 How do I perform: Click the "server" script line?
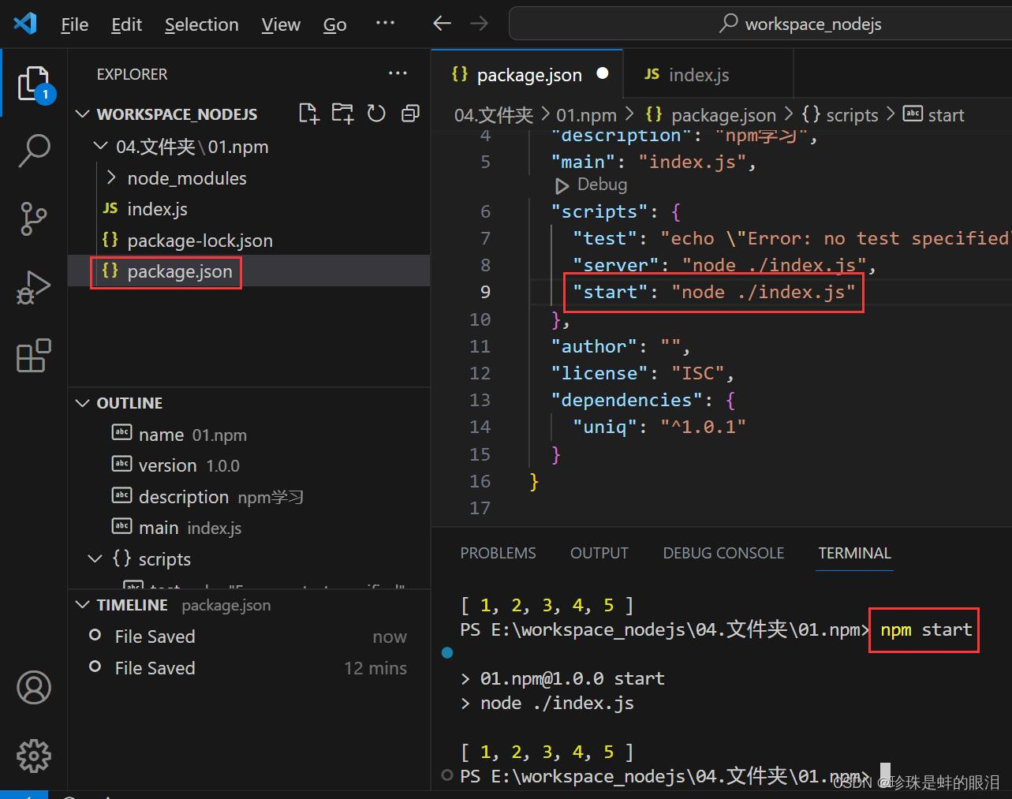[x=724, y=265]
